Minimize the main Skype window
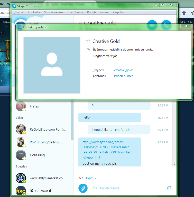This screenshot has width=194, height=197. [x=156, y=5]
